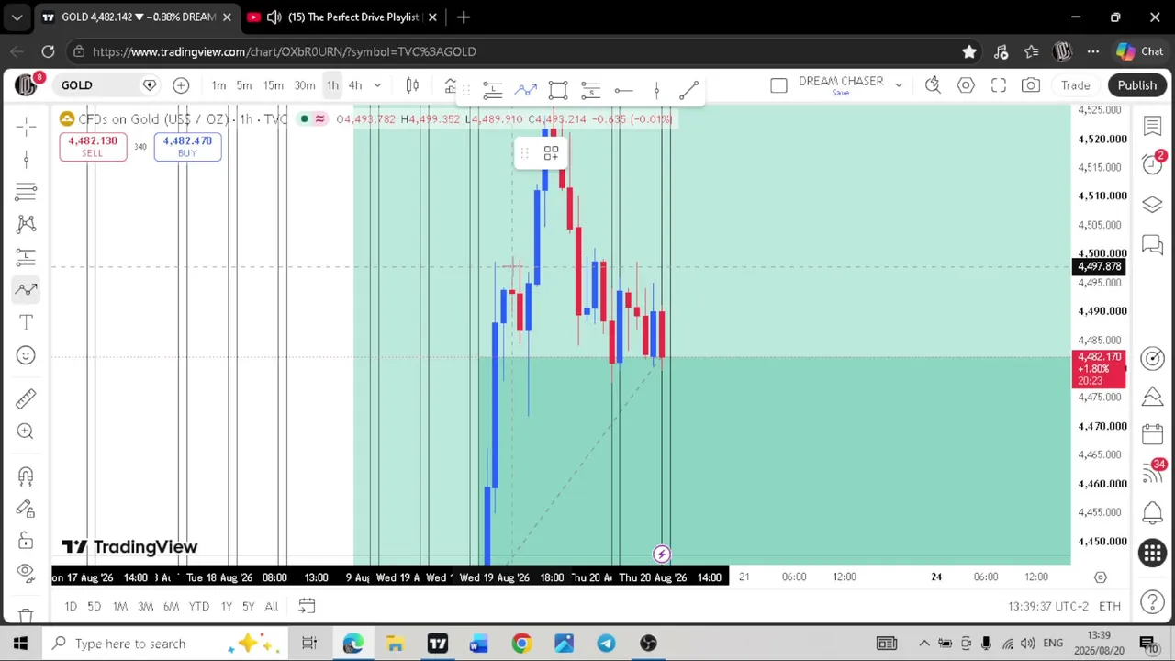Set date range to All
1175x661 pixels.
pos(271,606)
